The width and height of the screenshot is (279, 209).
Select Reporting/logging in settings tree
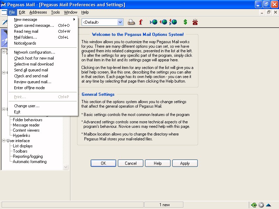[28, 156]
